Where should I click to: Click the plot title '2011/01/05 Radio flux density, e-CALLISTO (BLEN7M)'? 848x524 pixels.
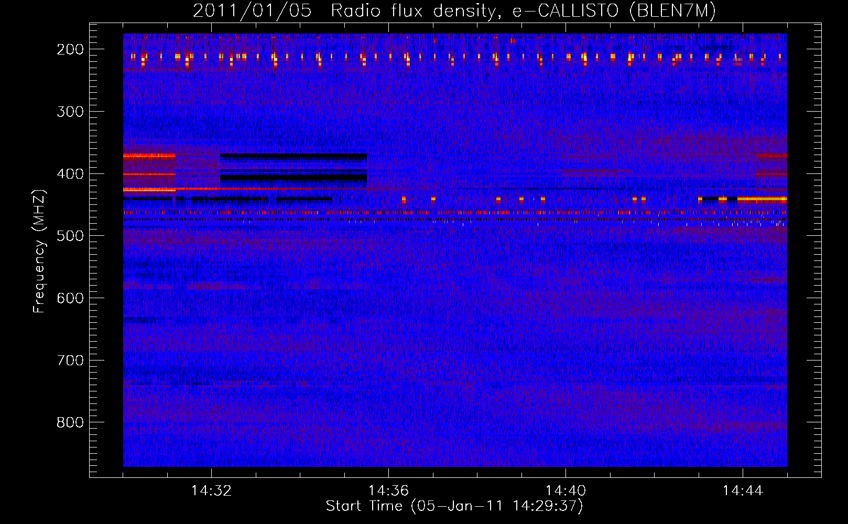pyautogui.click(x=454, y=11)
